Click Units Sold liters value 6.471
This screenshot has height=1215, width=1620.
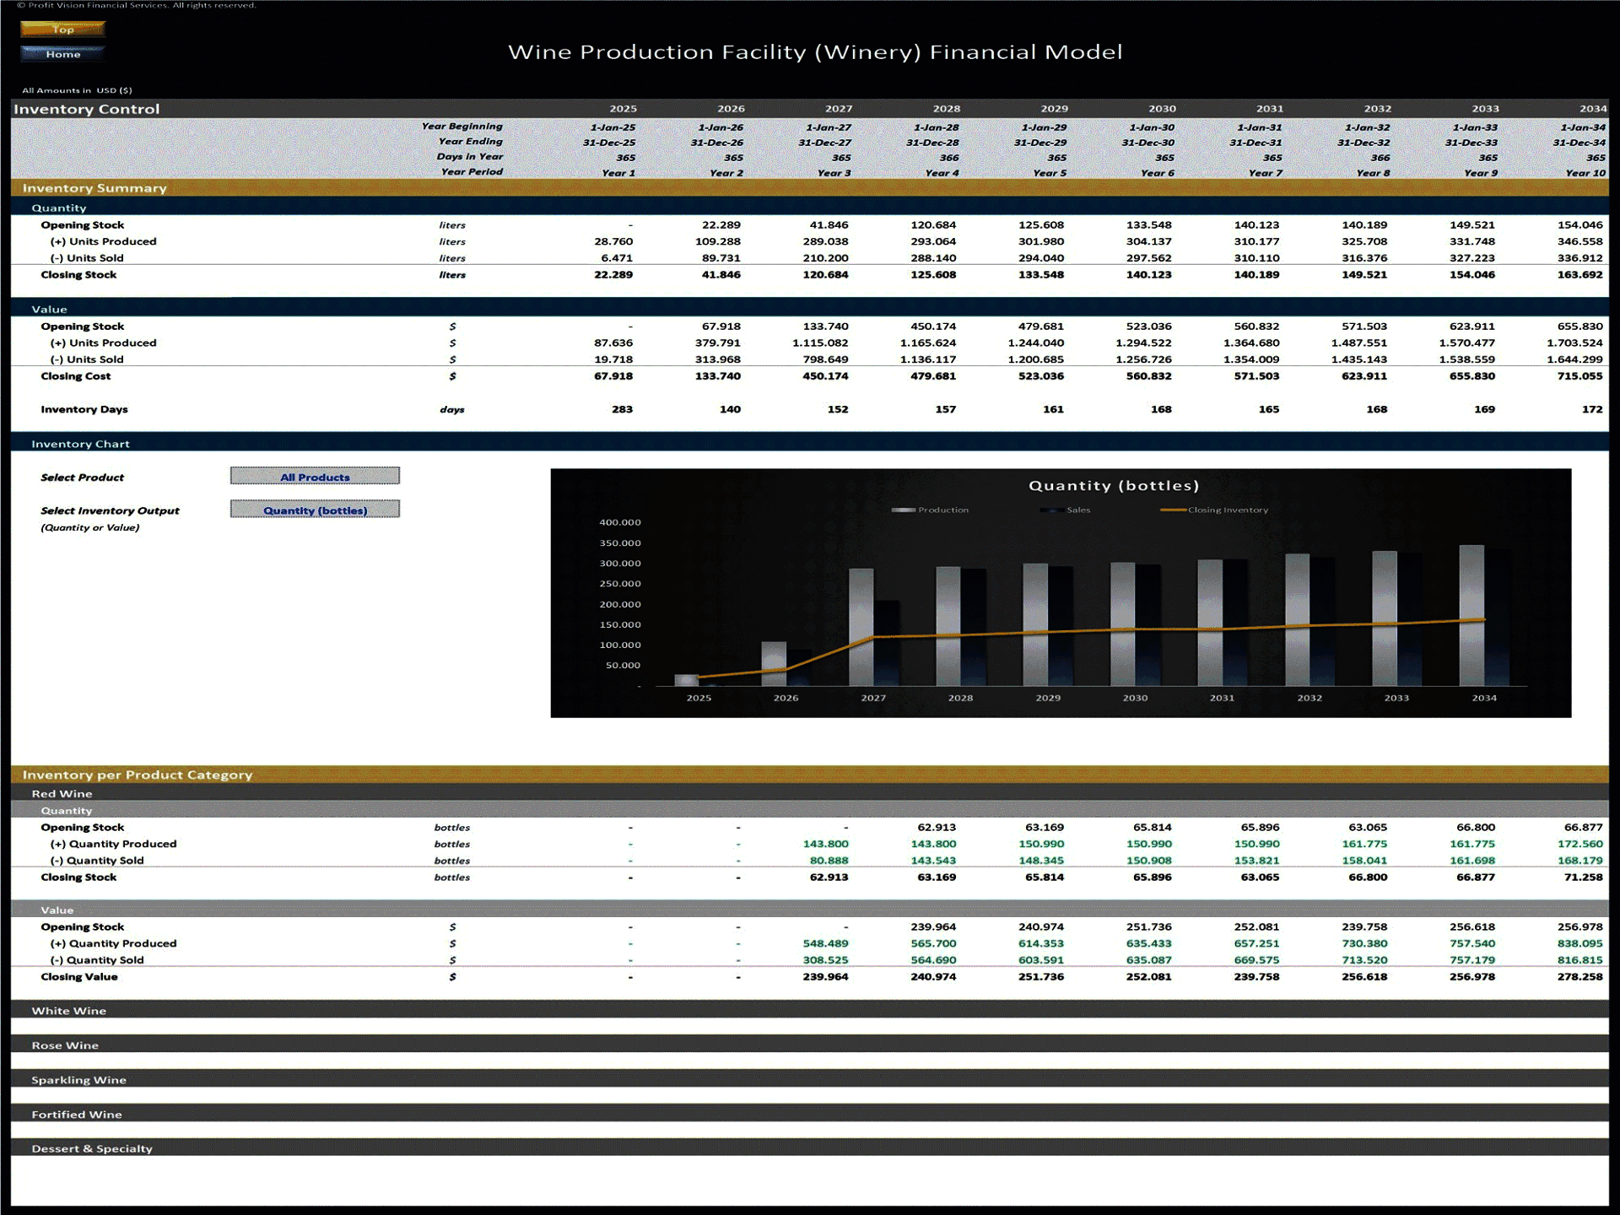coord(617,258)
